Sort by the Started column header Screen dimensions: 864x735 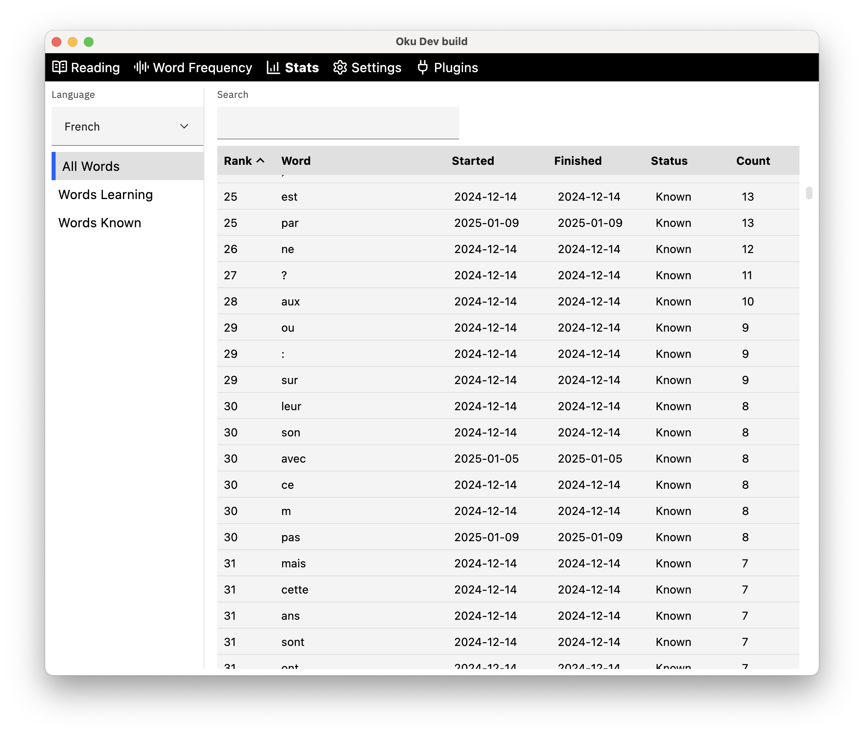coord(473,160)
